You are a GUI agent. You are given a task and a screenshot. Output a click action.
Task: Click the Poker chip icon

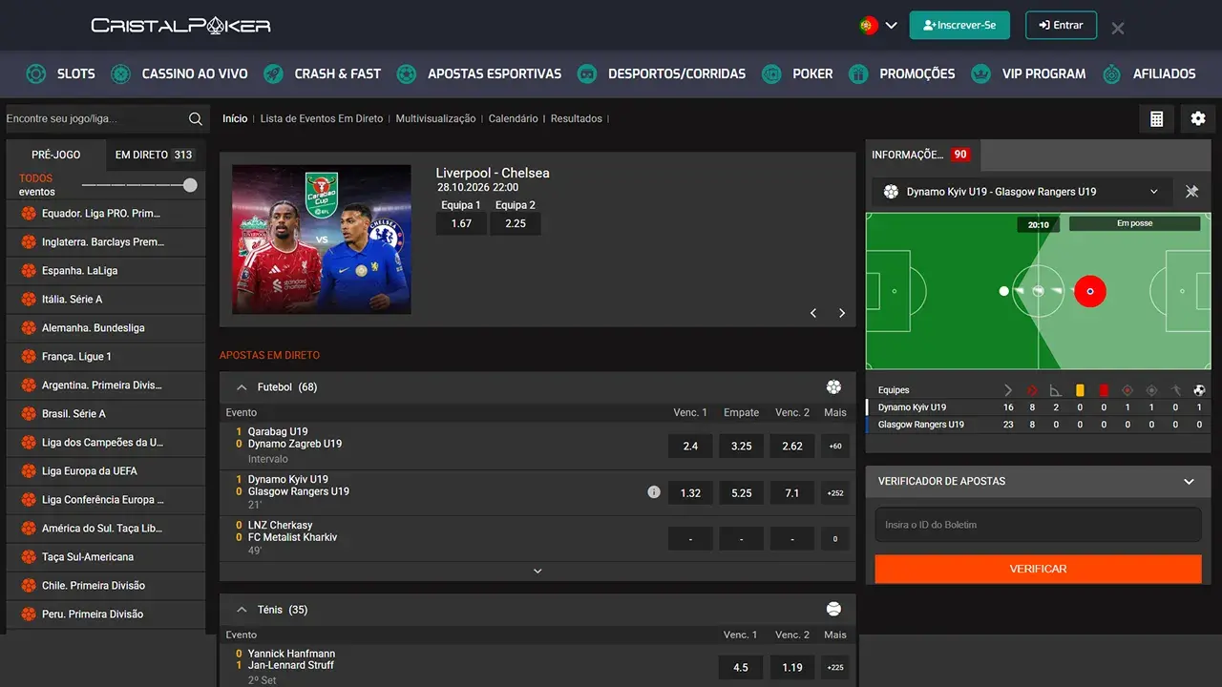point(772,73)
